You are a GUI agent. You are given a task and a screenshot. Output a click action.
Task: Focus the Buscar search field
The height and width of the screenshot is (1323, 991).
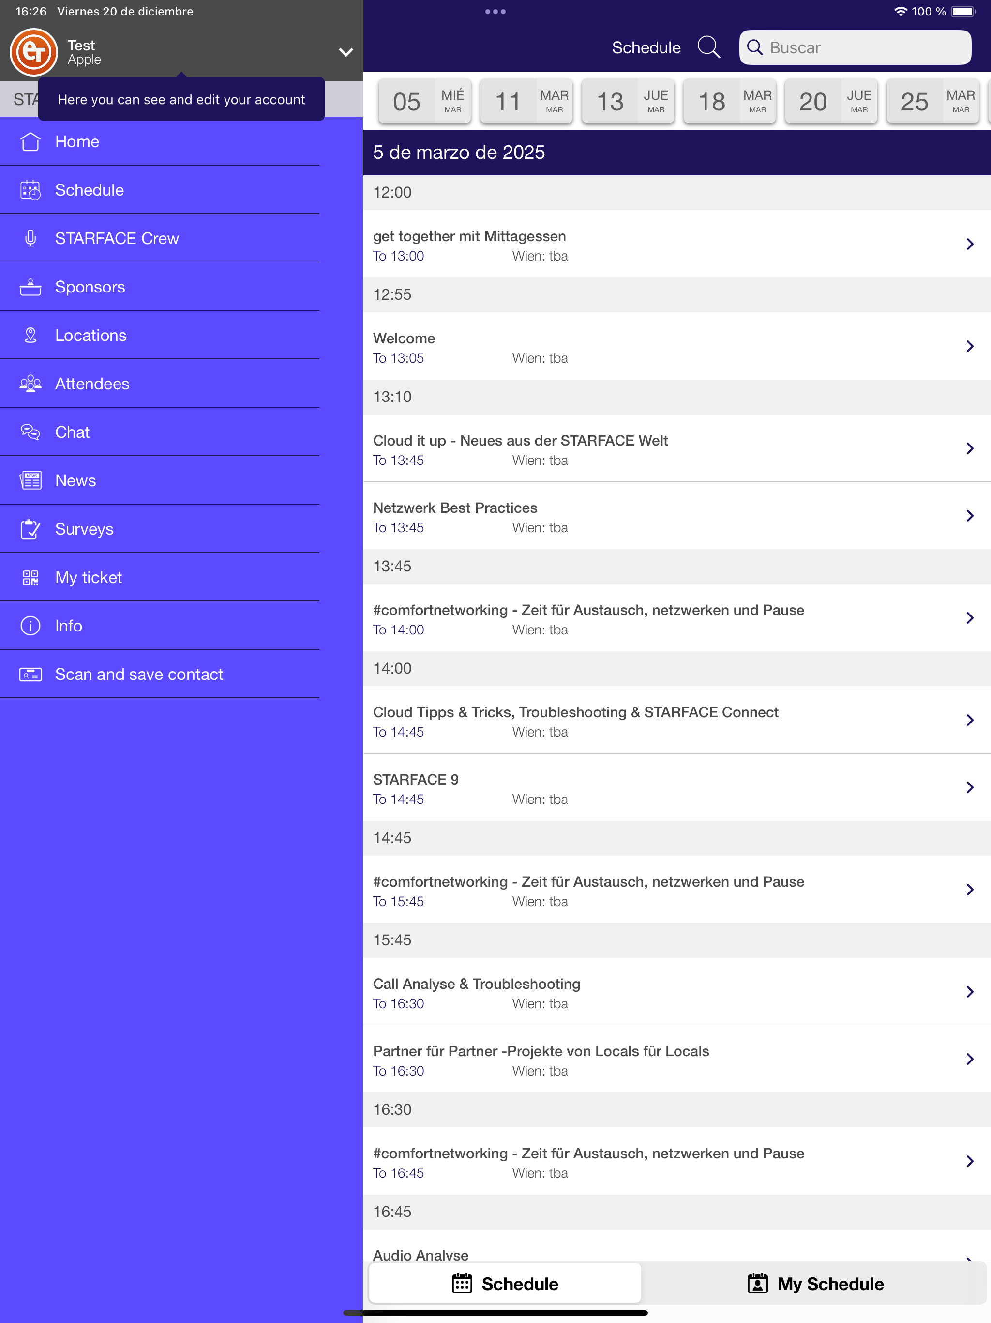point(855,47)
